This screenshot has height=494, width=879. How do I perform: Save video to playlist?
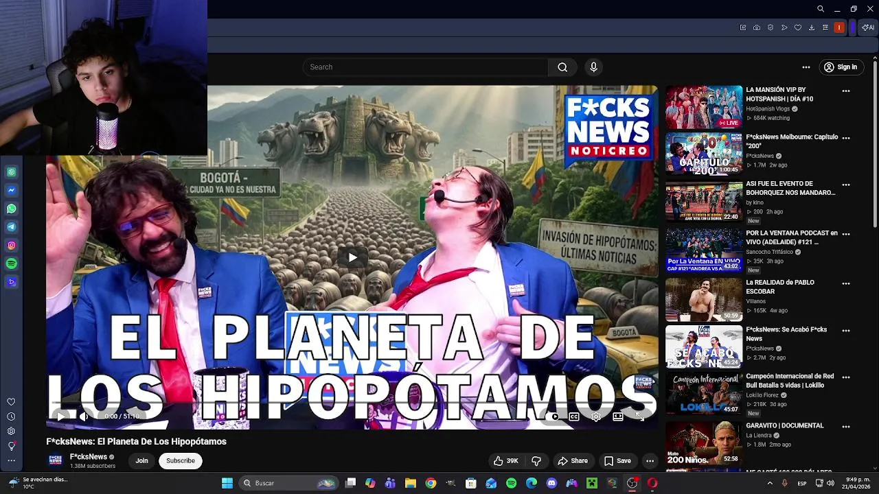tap(617, 461)
